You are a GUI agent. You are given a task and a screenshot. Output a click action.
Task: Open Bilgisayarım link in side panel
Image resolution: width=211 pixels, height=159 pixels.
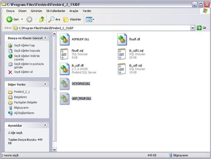(x=21, y=108)
